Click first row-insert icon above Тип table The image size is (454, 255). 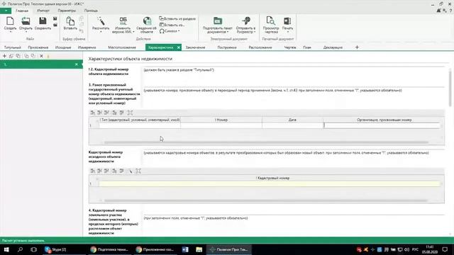click(x=93, y=113)
